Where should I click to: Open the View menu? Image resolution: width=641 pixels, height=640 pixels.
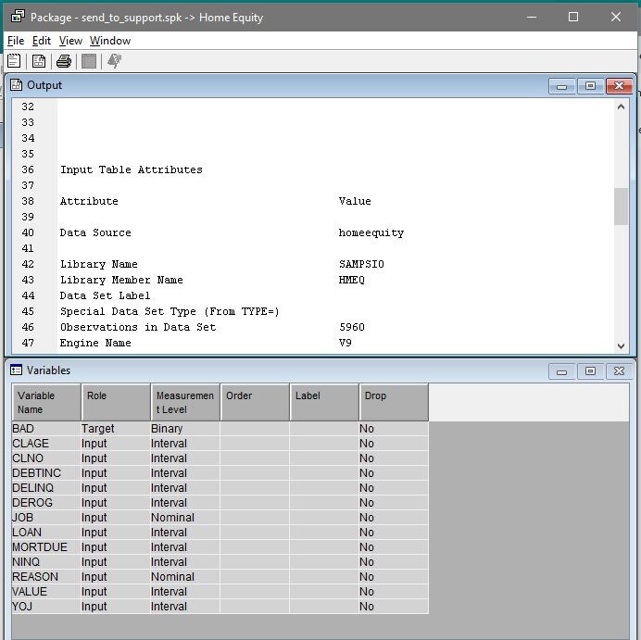(x=70, y=41)
